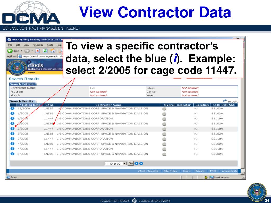The width and height of the screenshot is (271, 203).
Task: Jump to last results page arrow
Action: click(141, 163)
